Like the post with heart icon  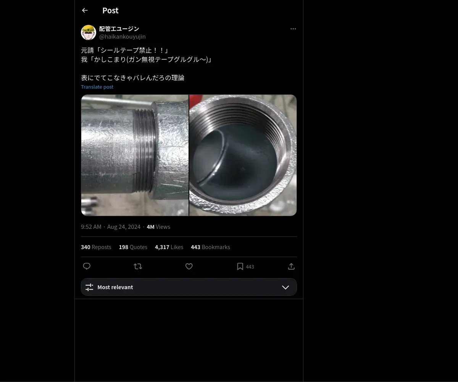(189, 266)
